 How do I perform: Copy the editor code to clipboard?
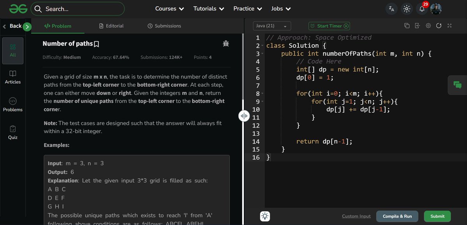(407, 25)
